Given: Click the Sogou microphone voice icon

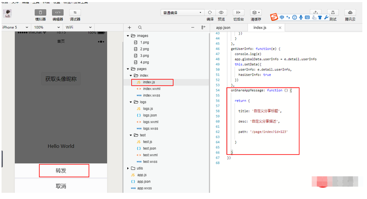Looking at the screenshot, I should pyautogui.click(x=301, y=18).
